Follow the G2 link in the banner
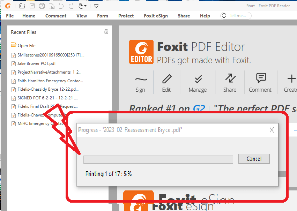The width and height of the screenshot is (297, 211). [x=199, y=108]
